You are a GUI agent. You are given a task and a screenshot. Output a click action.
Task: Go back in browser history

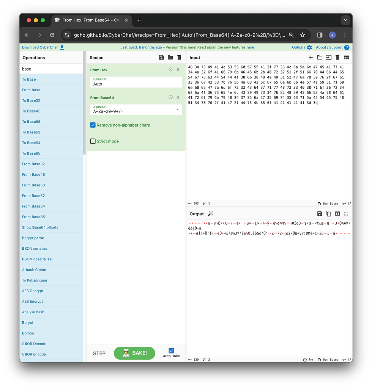[27, 35]
